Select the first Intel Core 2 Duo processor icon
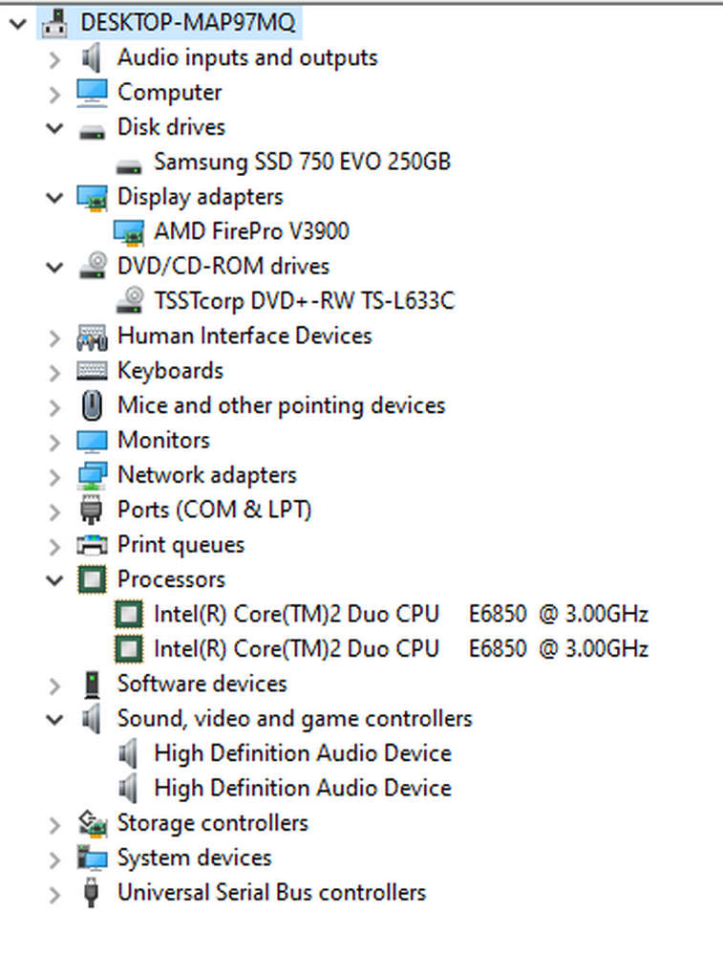This screenshot has width=723, height=979. point(129,614)
